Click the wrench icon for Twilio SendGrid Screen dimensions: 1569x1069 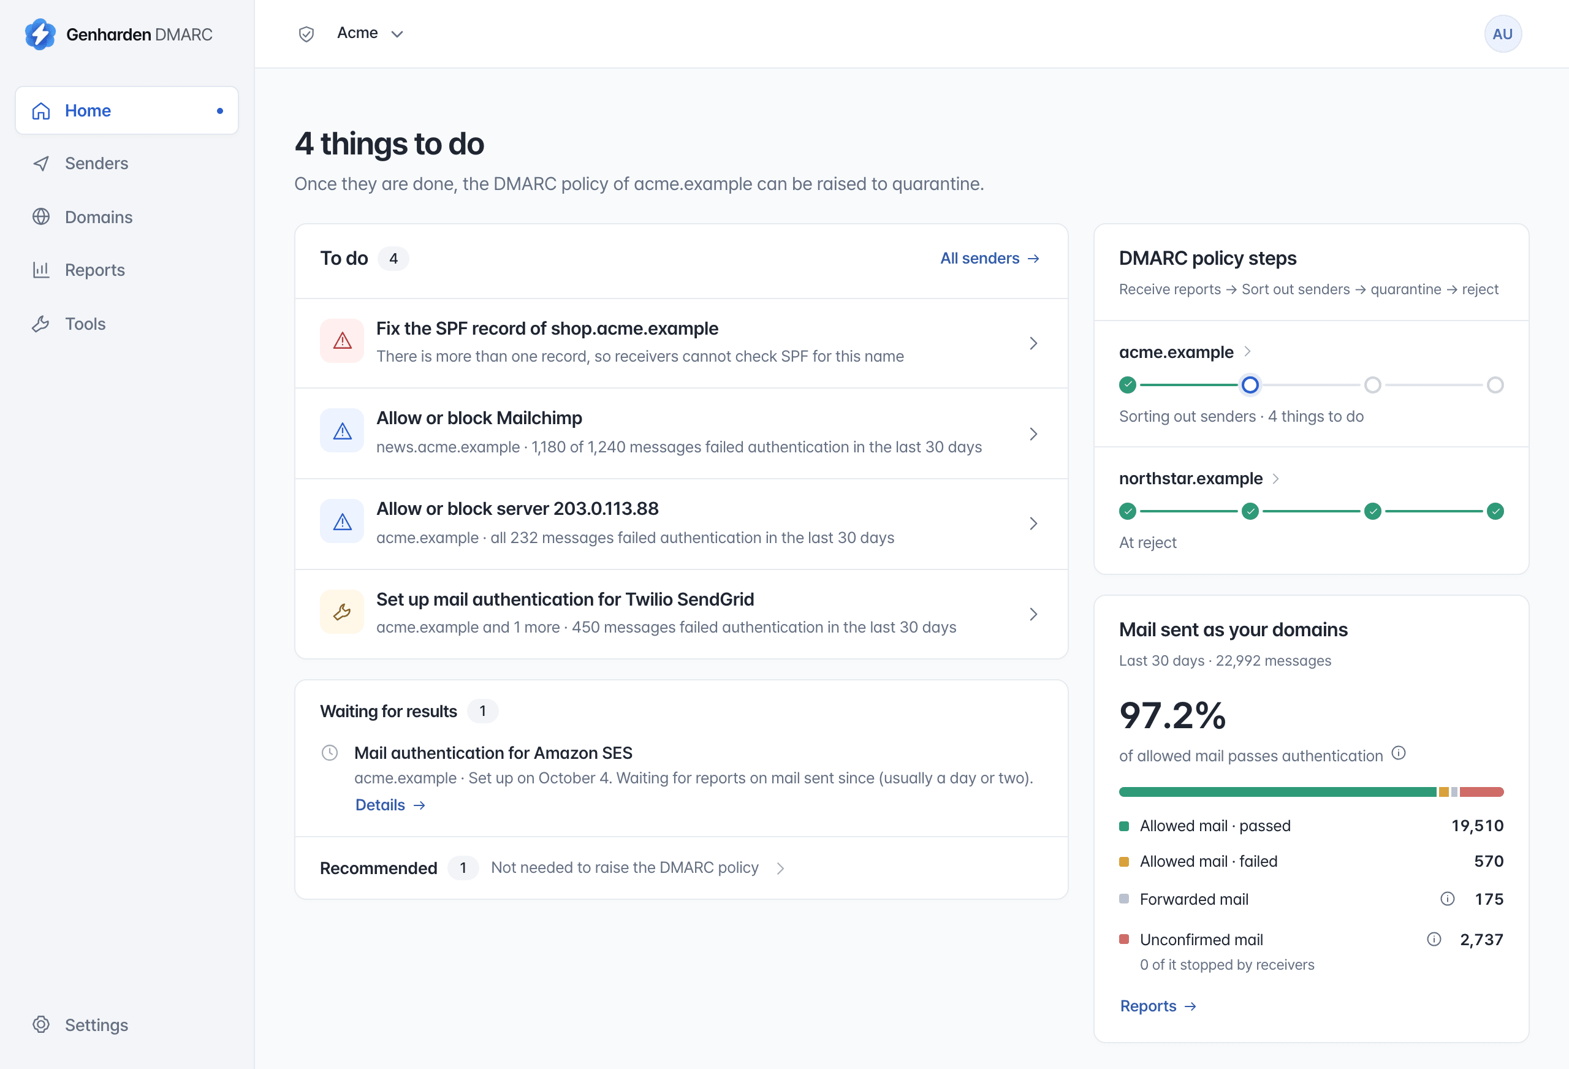pos(342,612)
